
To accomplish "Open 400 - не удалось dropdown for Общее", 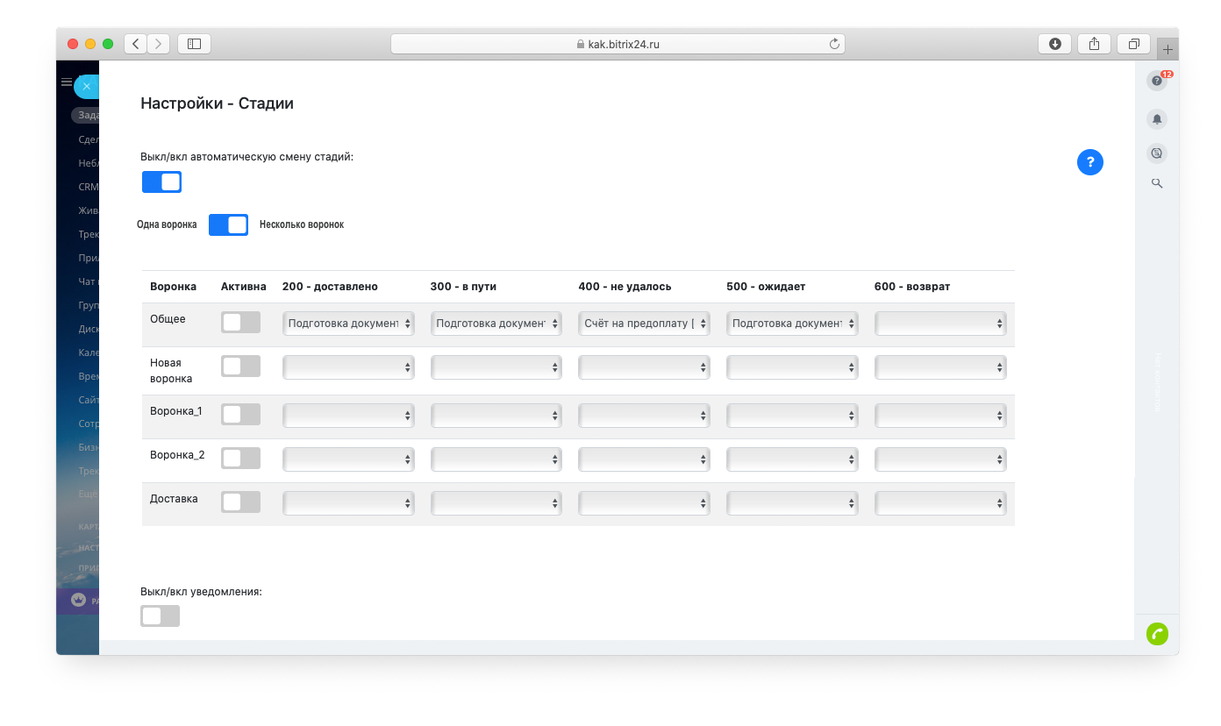I will (x=644, y=324).
